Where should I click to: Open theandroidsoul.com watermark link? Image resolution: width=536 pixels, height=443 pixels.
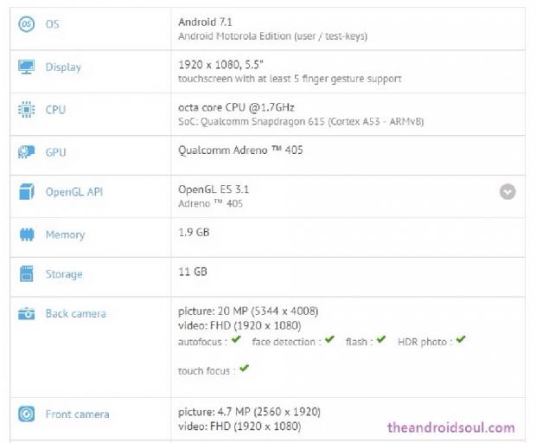pos(450,427)
